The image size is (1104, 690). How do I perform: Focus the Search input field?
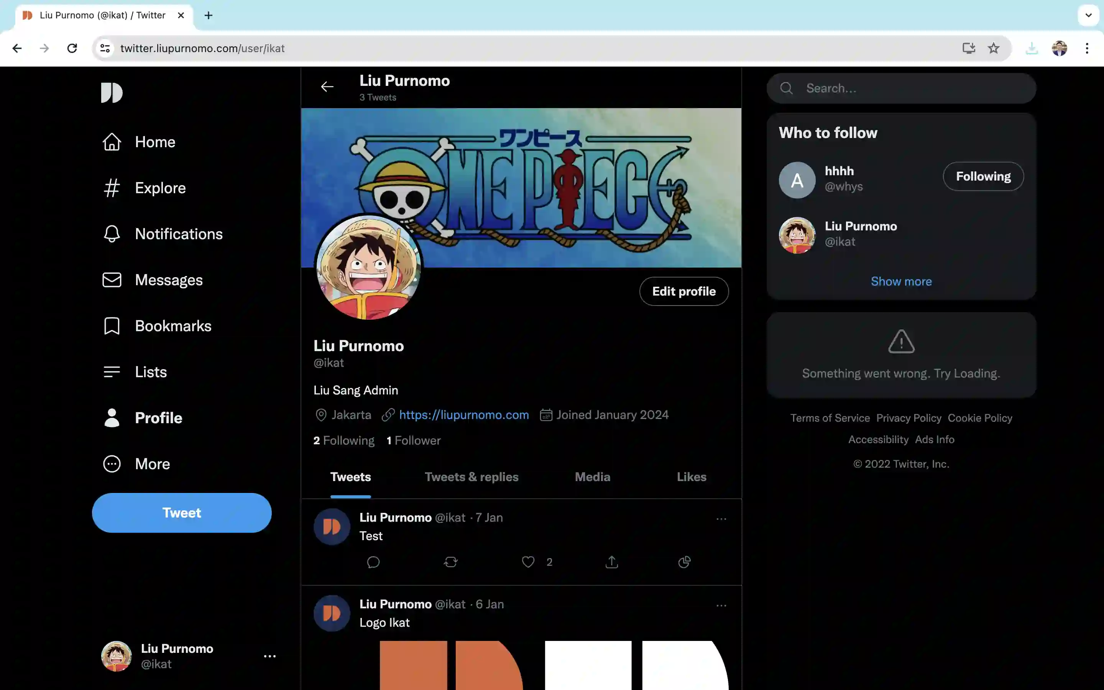point(901,88)
